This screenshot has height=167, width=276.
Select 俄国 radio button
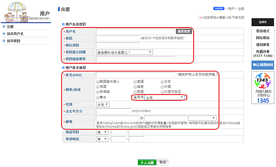[x=98, y=87]
